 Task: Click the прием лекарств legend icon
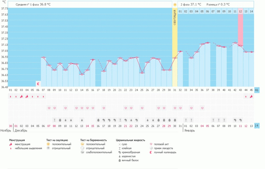pos(151,148)
